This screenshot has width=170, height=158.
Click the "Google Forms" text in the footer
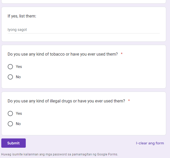[x=107, y=154]
